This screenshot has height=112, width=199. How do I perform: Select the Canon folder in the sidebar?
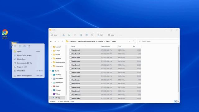[58, 51]
